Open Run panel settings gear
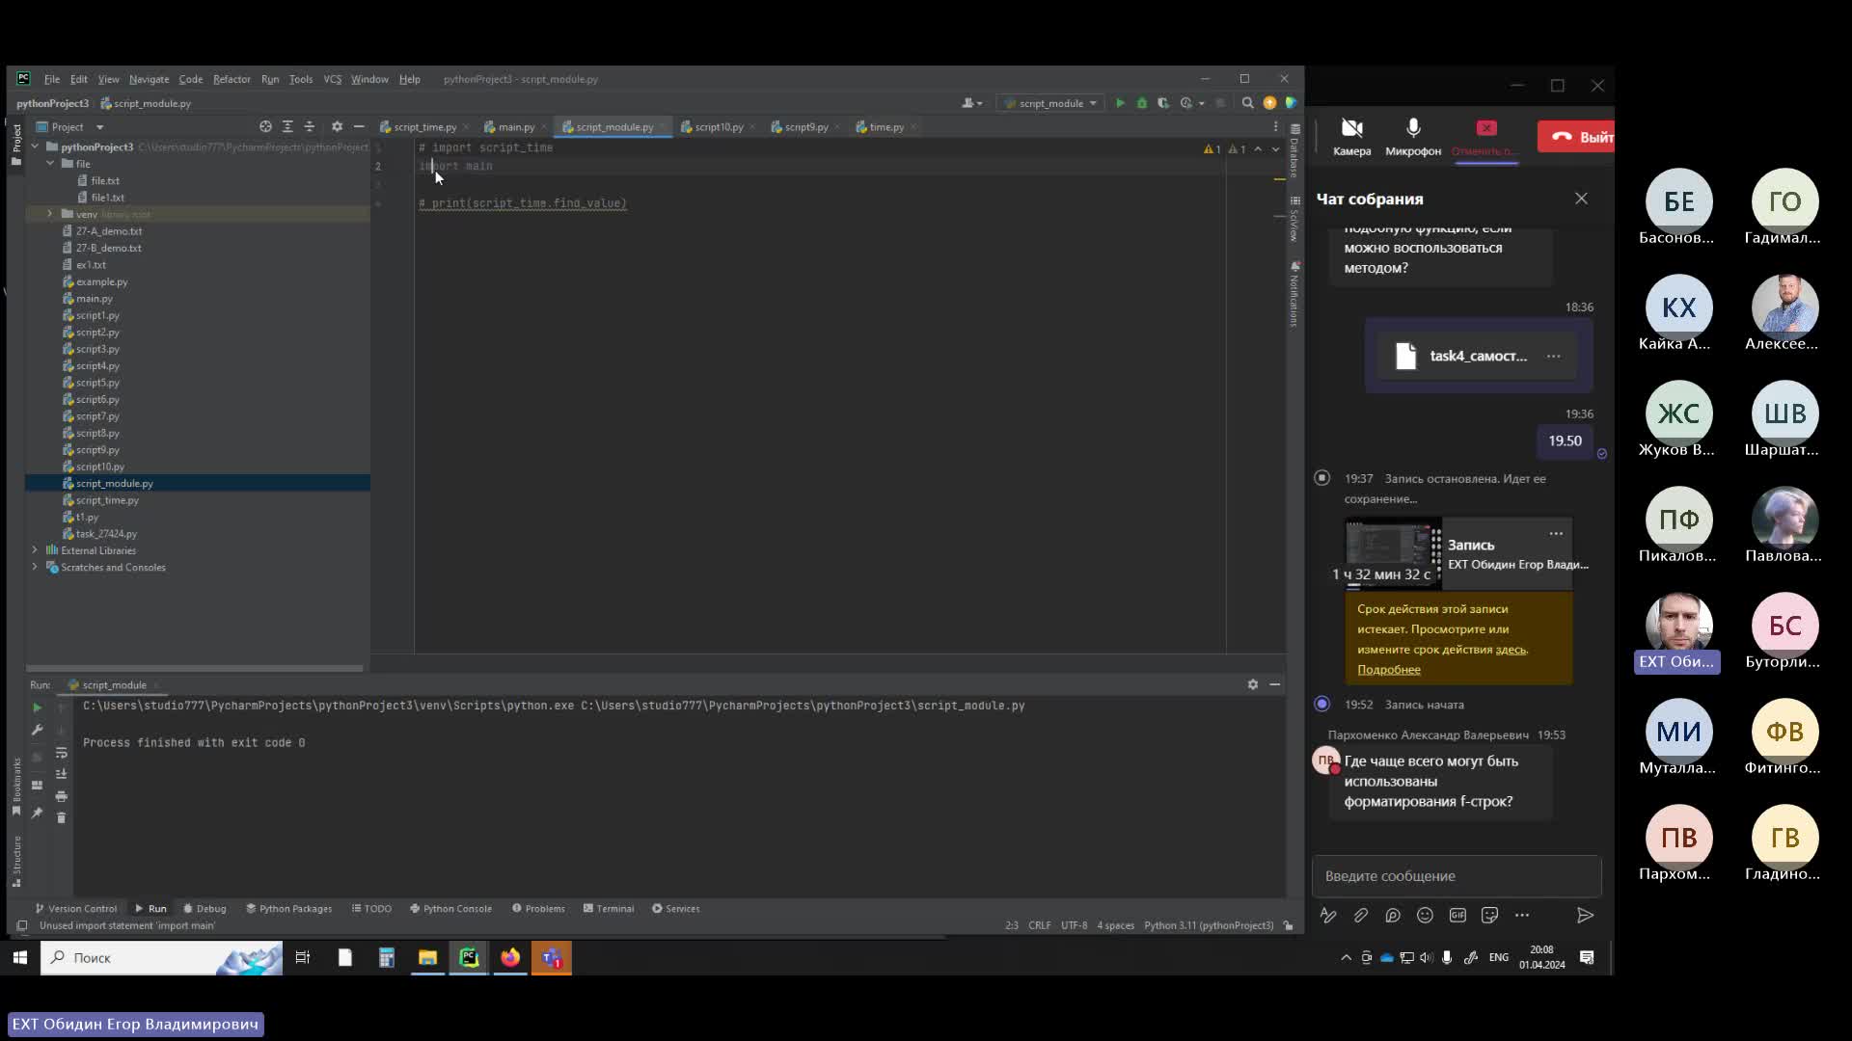The height and width of the screenshot is (1041, 1852). click(x=1253, y=684)
